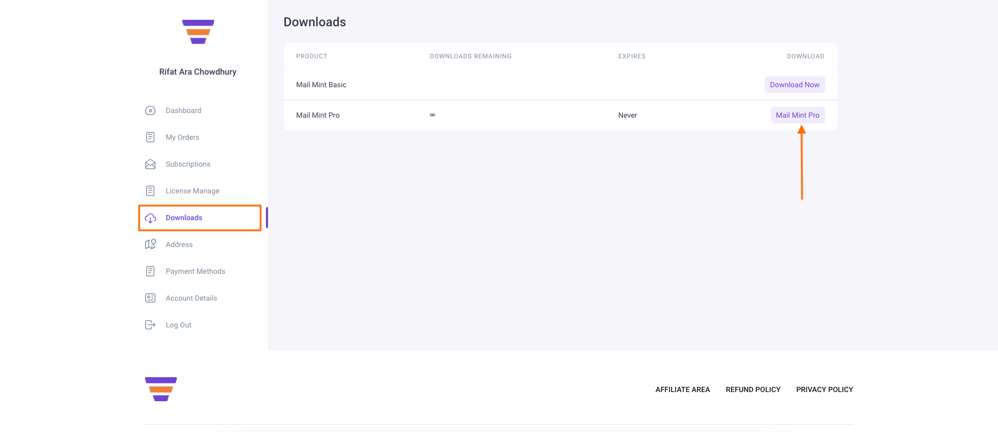Select Log Out in the sidebar
Screen dimensions: 998x432
pos(179,325)
